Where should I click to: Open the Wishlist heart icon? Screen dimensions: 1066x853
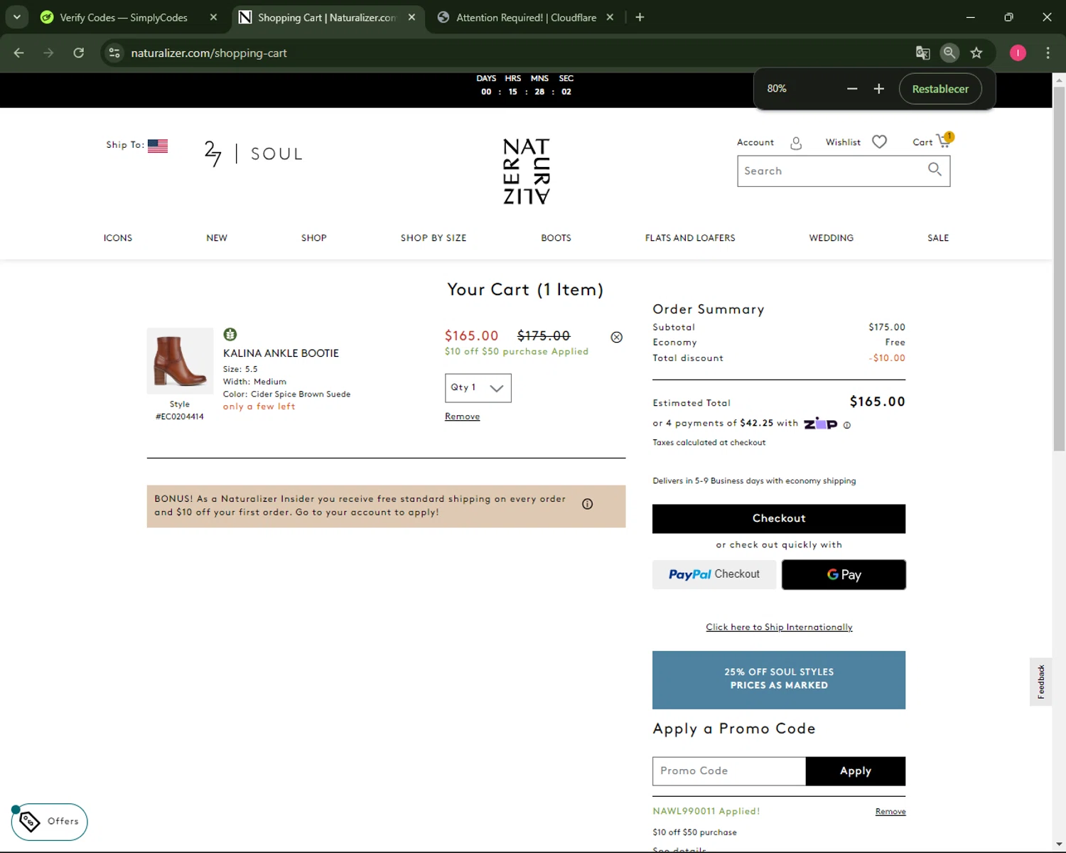(879, 142)
